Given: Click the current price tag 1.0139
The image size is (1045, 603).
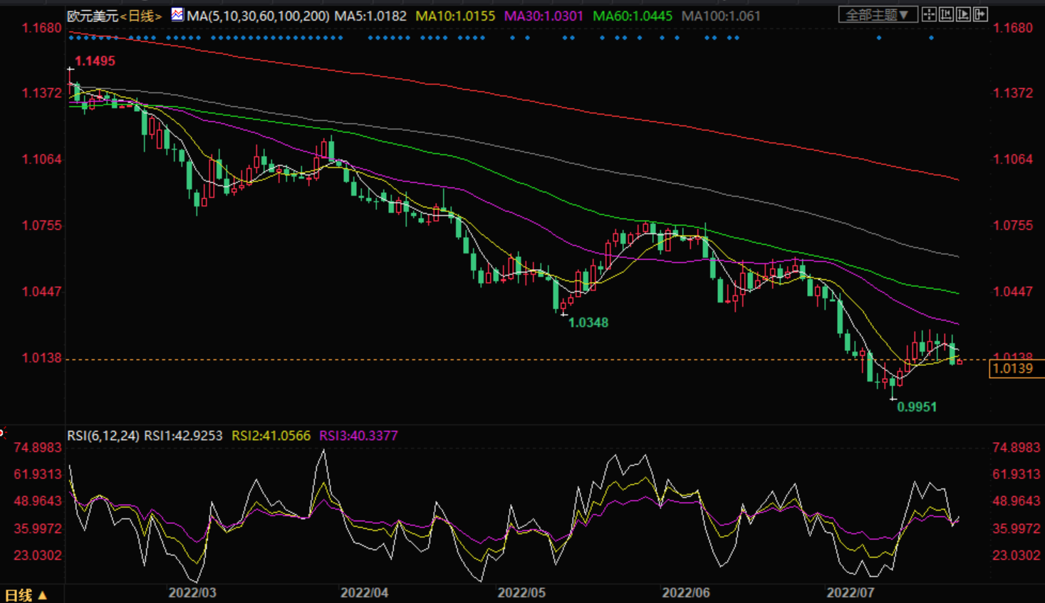Looking at the screenshot, I should (x=1012, y=369).
